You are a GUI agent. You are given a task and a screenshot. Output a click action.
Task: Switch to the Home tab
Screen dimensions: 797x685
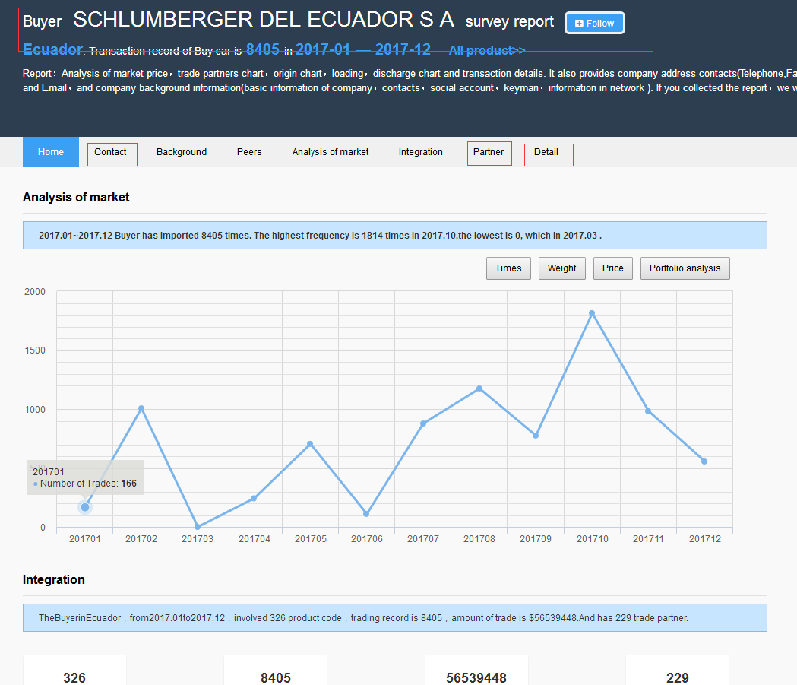pyautogui.click(x=51, y=152)
